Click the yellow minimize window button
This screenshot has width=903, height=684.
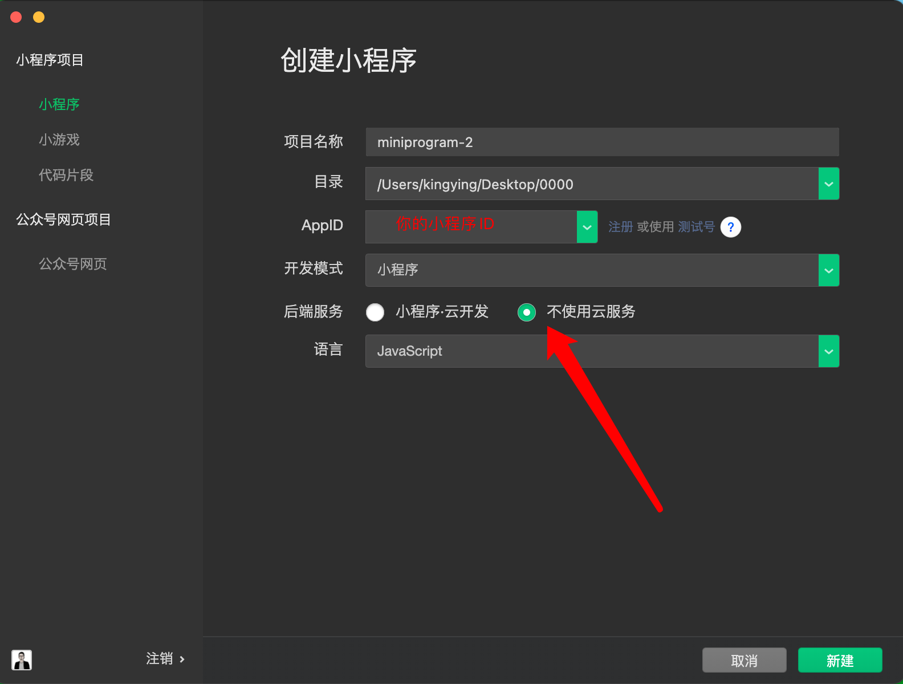tap(39, 17)
